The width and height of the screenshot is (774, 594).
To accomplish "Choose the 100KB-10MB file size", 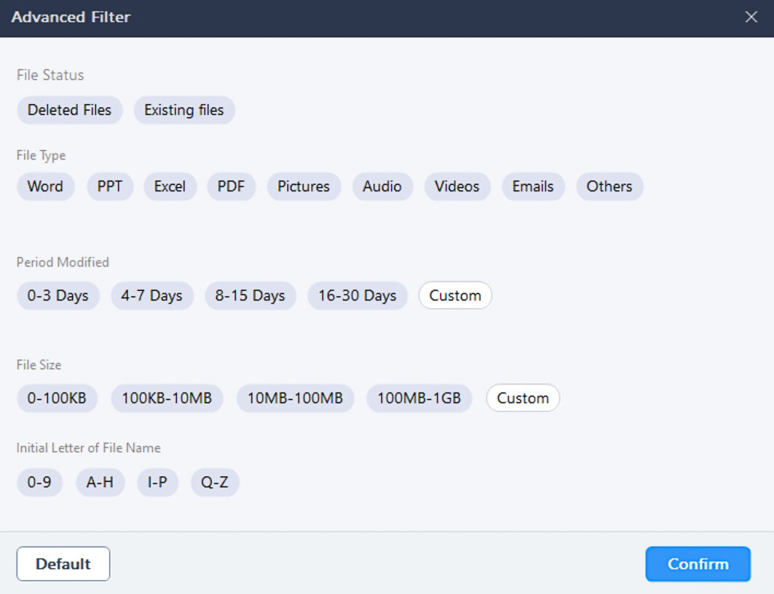I will (167, 399).
